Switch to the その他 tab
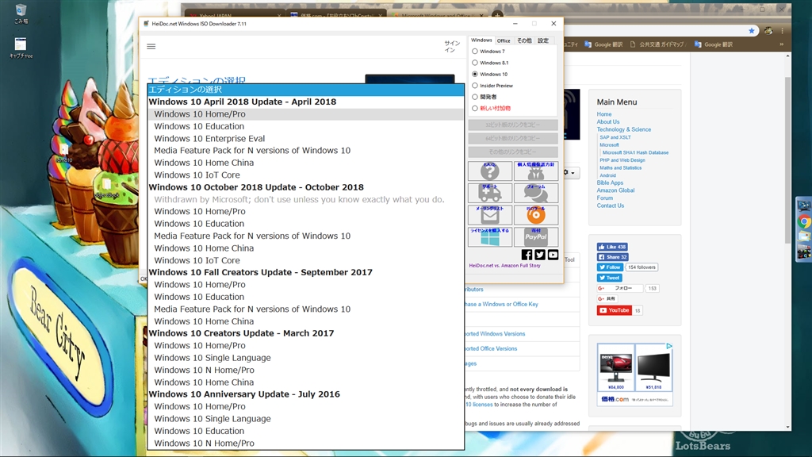The width and height of the screenshot is (812, 457). (524, 41)
